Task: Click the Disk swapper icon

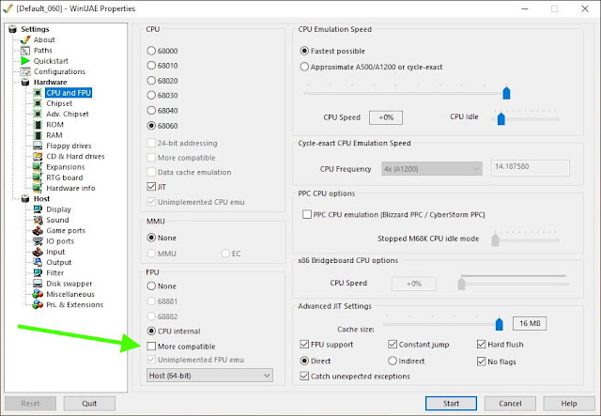Action: pos(38,284)
